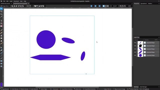Select the Freehand drawing tool
Screen dimensions: 160x90
pyautogui.click(x=1, y=53)
